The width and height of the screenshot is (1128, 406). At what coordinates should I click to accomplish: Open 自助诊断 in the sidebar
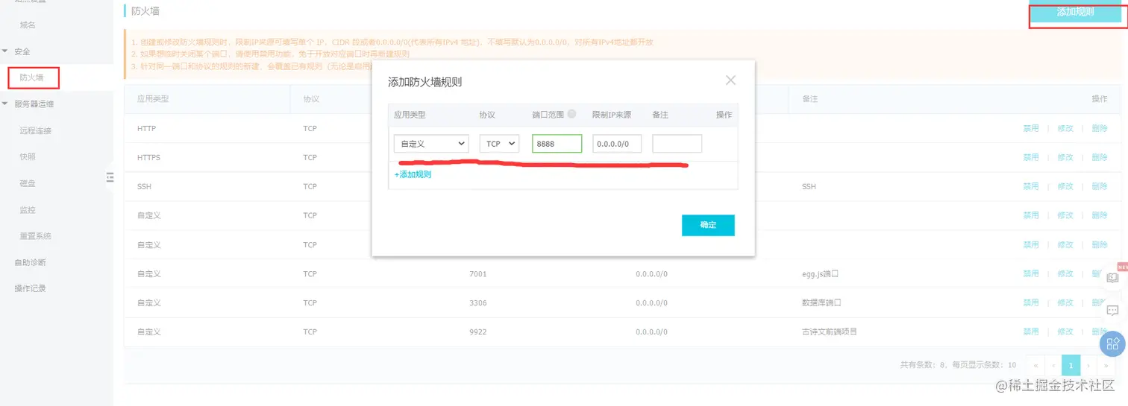(30, 263)
